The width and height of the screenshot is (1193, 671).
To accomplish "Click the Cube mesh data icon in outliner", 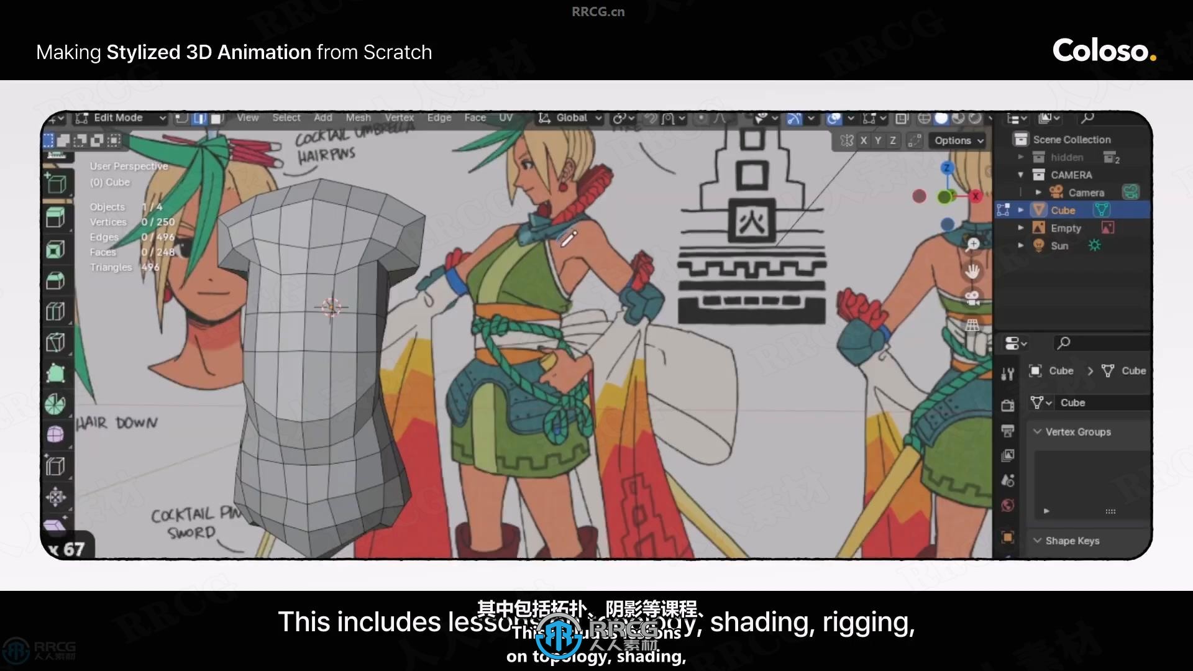I will 1102,210.
